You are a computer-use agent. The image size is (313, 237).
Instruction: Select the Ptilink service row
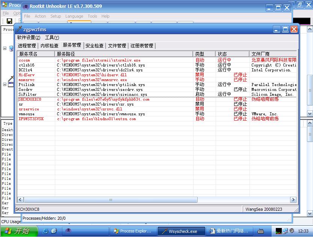[157, 85]
